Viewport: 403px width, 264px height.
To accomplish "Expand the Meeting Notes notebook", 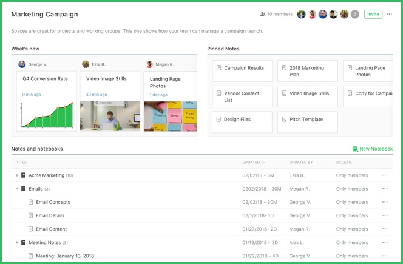I will (17, 242).
